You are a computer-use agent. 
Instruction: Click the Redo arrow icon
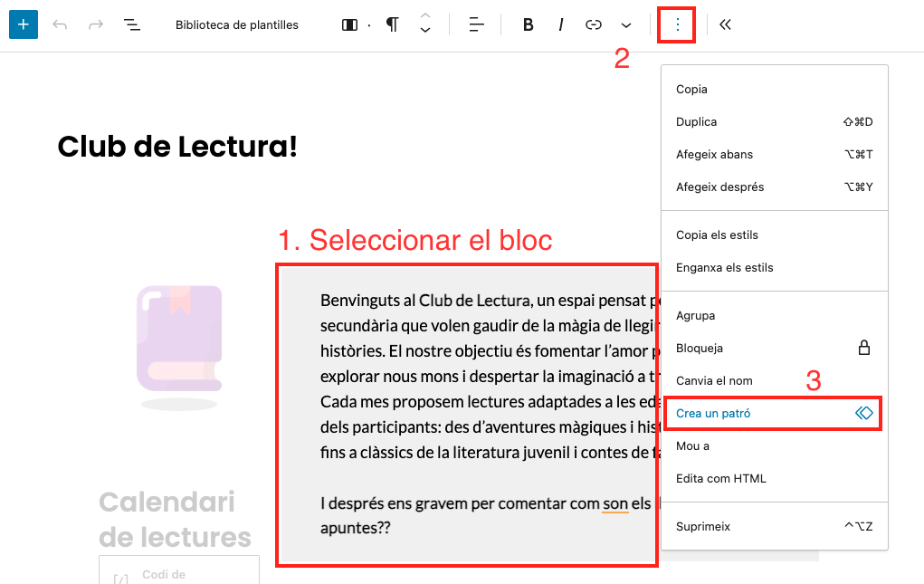coord(96,24)
